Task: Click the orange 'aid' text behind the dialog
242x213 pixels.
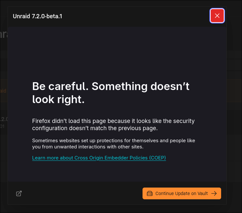Action: [x=3, y=91]
